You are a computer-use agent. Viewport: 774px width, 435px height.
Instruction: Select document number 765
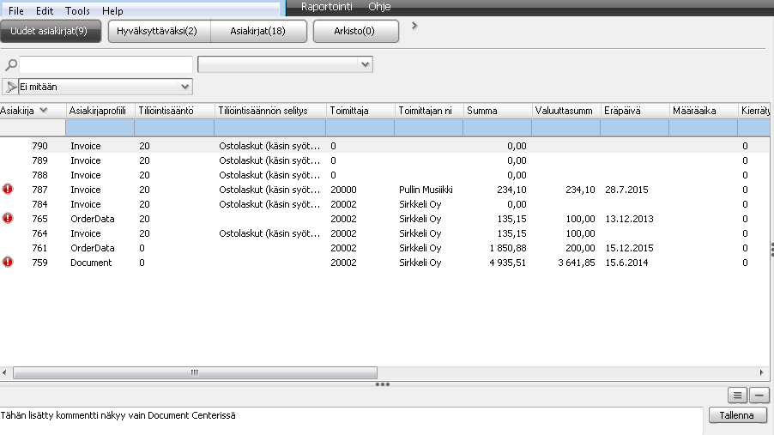[x=39, y=219]
